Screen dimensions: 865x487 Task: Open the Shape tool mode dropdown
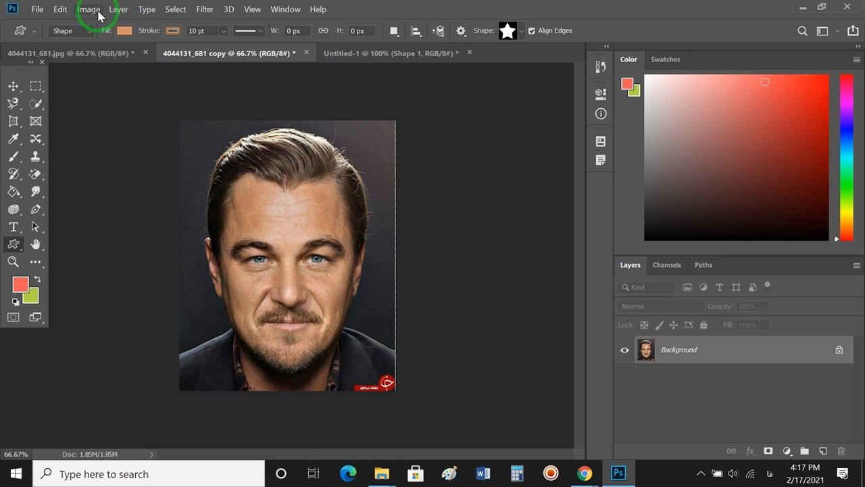click(x=70, y=30)
